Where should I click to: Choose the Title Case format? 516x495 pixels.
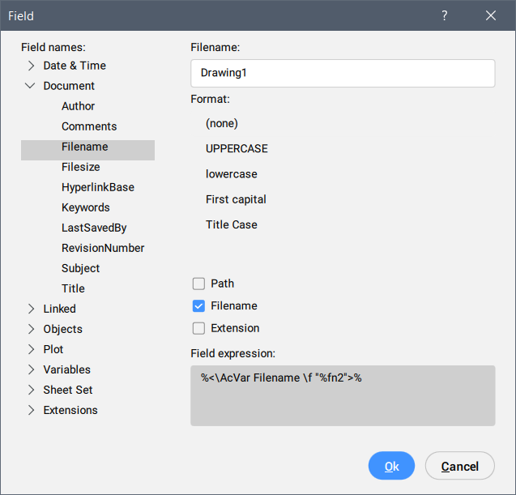pyautogui.click(x=232, y=224)
